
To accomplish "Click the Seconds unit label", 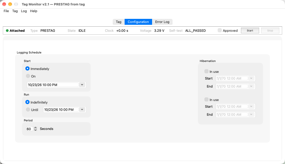I will pos(47,129).
